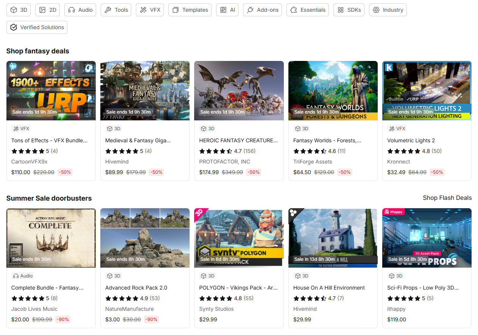The width and height of the screenshot is (478, 335).
Task: Click the Audio headphones icon in category bar
Action: tap(72, 10)
